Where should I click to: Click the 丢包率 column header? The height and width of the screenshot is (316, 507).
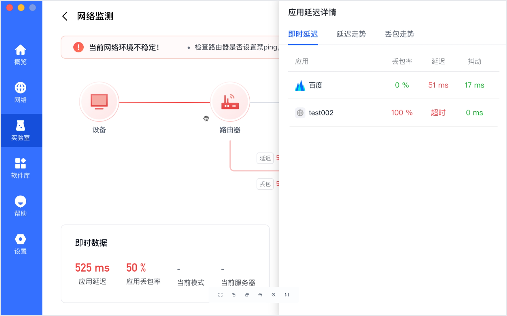click(x=402, y=61)
